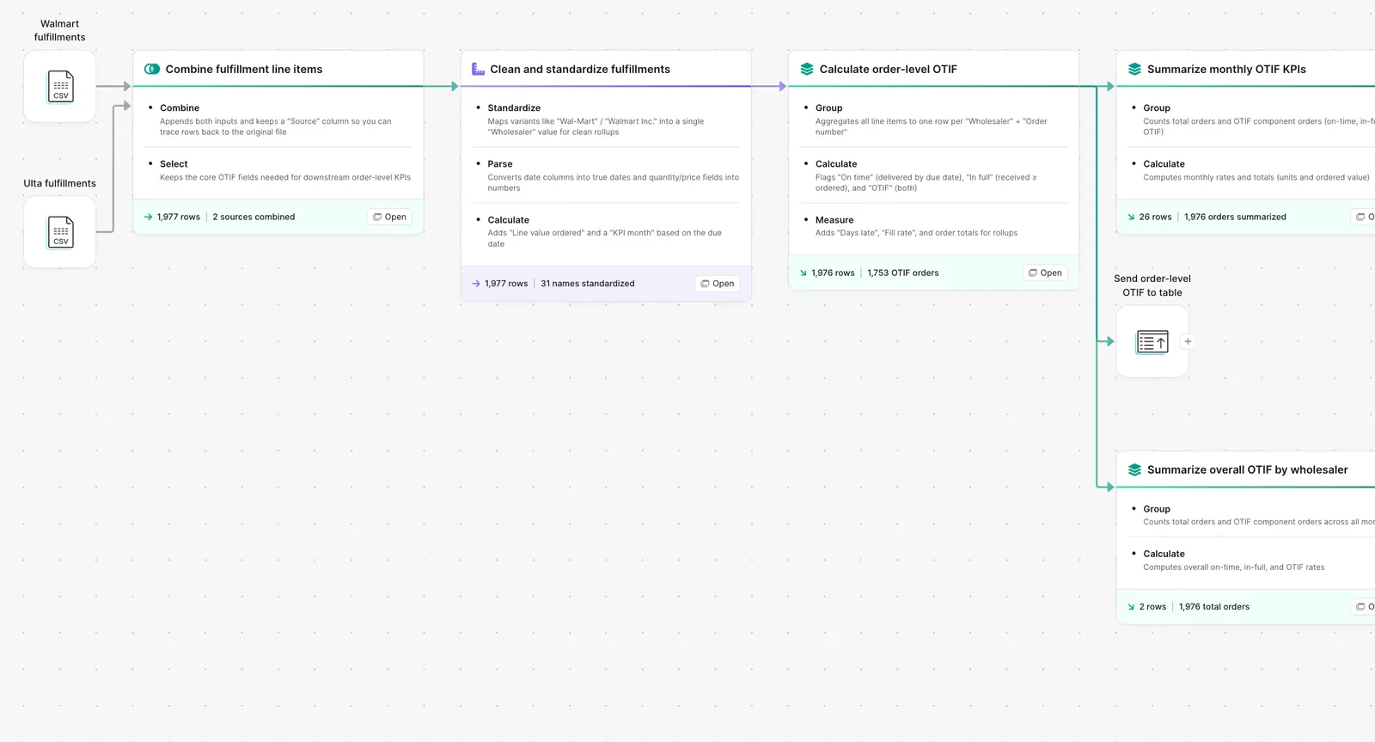The height and width of the screenshot is (742, 1375).
Task: Click the description "Aggregates all line items to one row…"
Action: tap(932, 126)
